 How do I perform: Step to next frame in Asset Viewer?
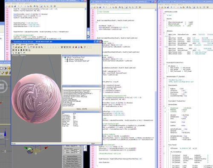(x=24, y=50)
